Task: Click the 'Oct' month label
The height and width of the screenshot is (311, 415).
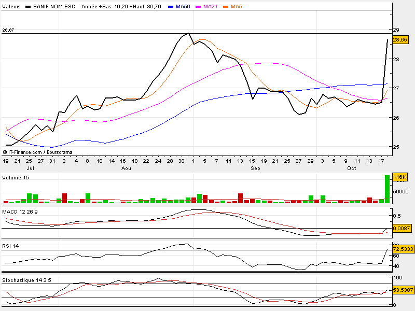Action: click(352, 168)
